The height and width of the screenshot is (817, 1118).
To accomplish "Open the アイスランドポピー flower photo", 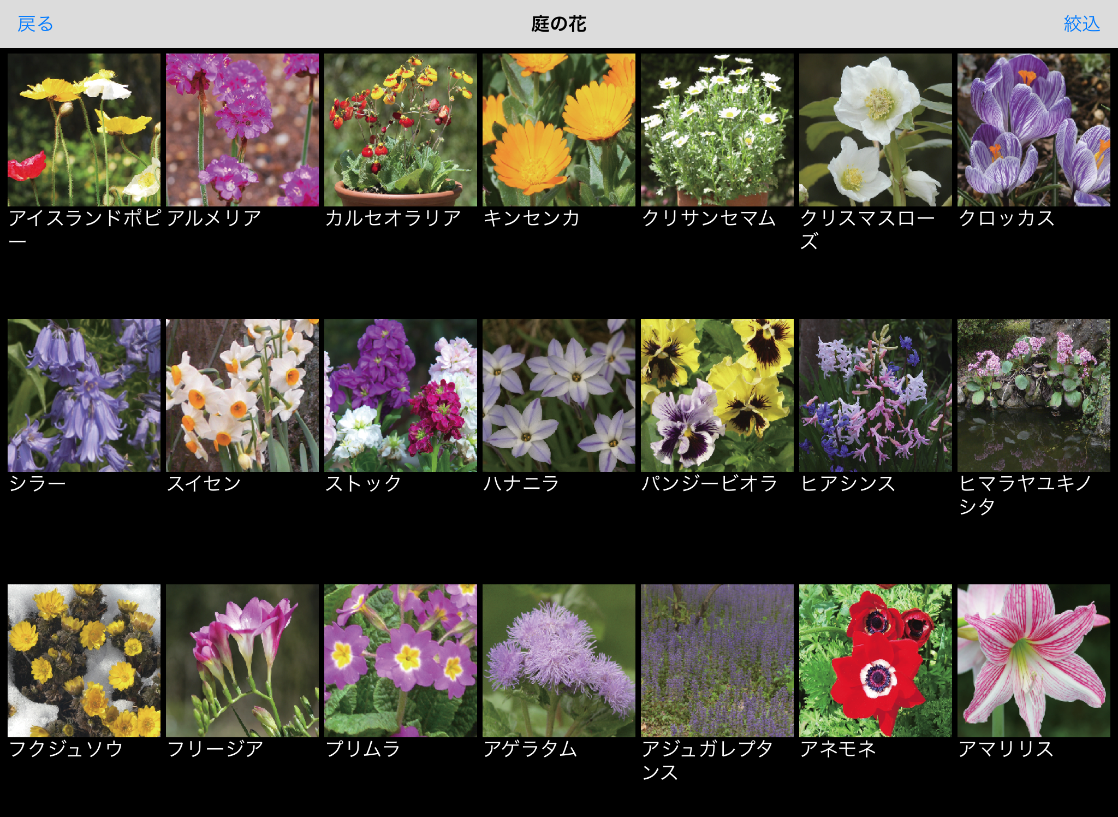I will [x=84, y=130].
